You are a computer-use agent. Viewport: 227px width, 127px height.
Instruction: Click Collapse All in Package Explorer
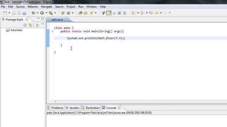point(25,25)
